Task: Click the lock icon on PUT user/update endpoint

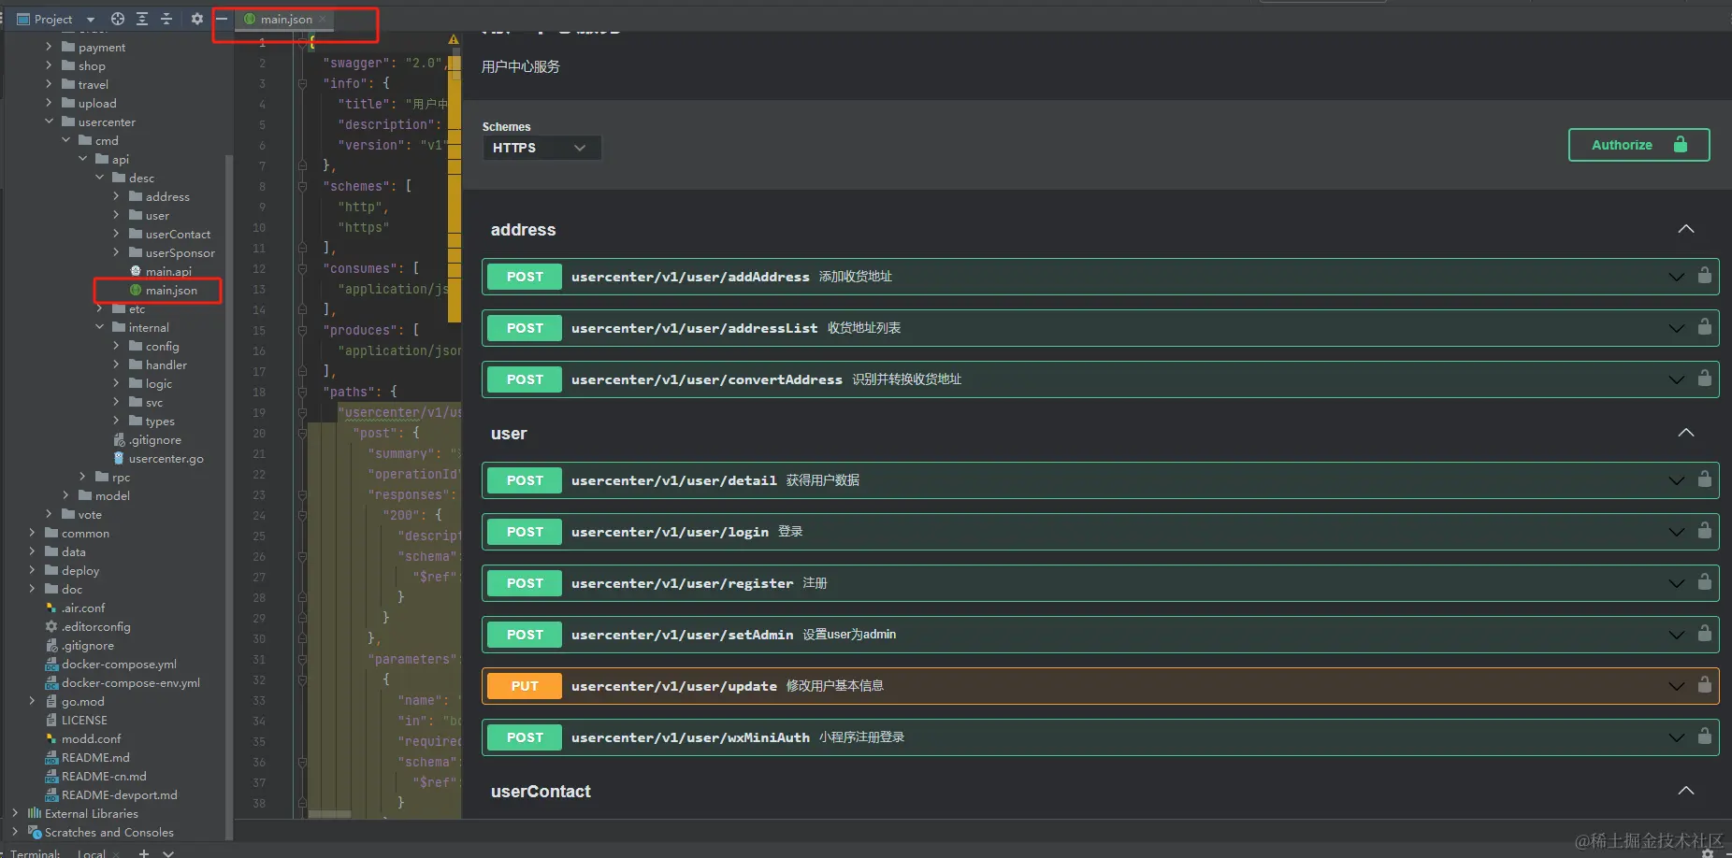Action: 1705,685
